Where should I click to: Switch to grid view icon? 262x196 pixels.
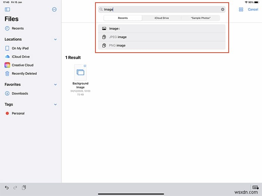(x=241, y=9)
